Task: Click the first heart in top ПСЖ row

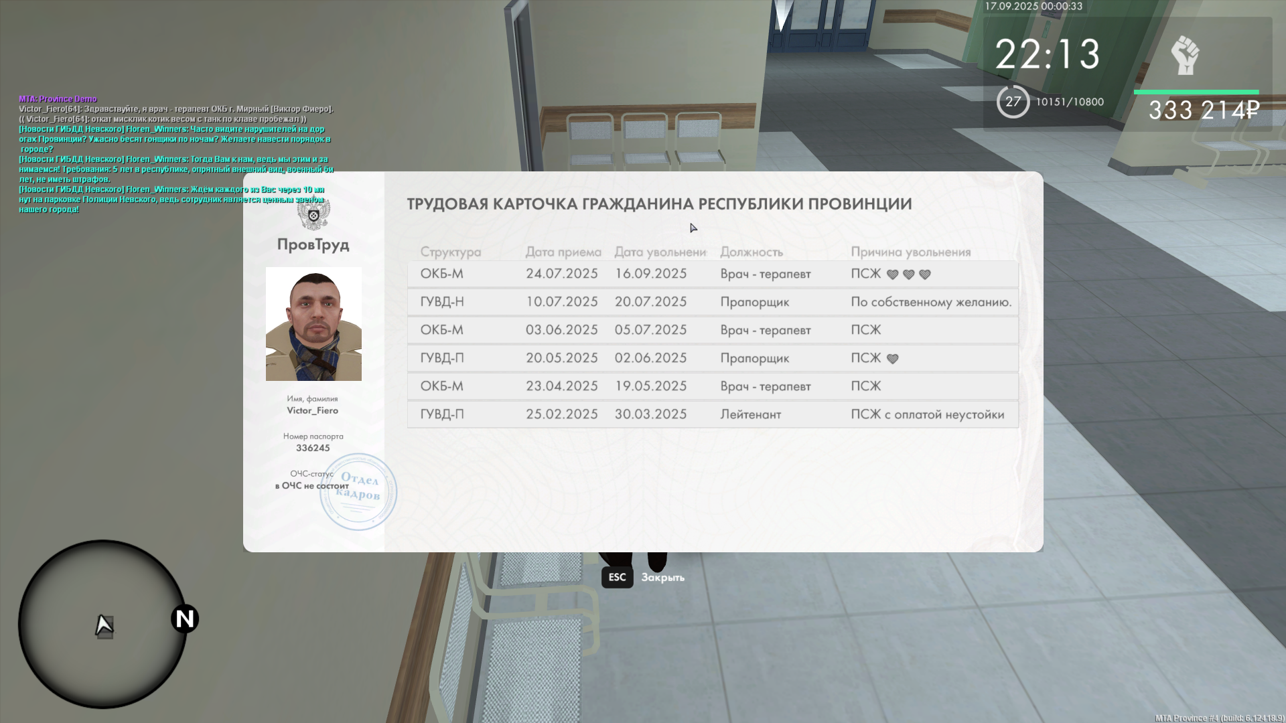Action: [x=892, y=274]
